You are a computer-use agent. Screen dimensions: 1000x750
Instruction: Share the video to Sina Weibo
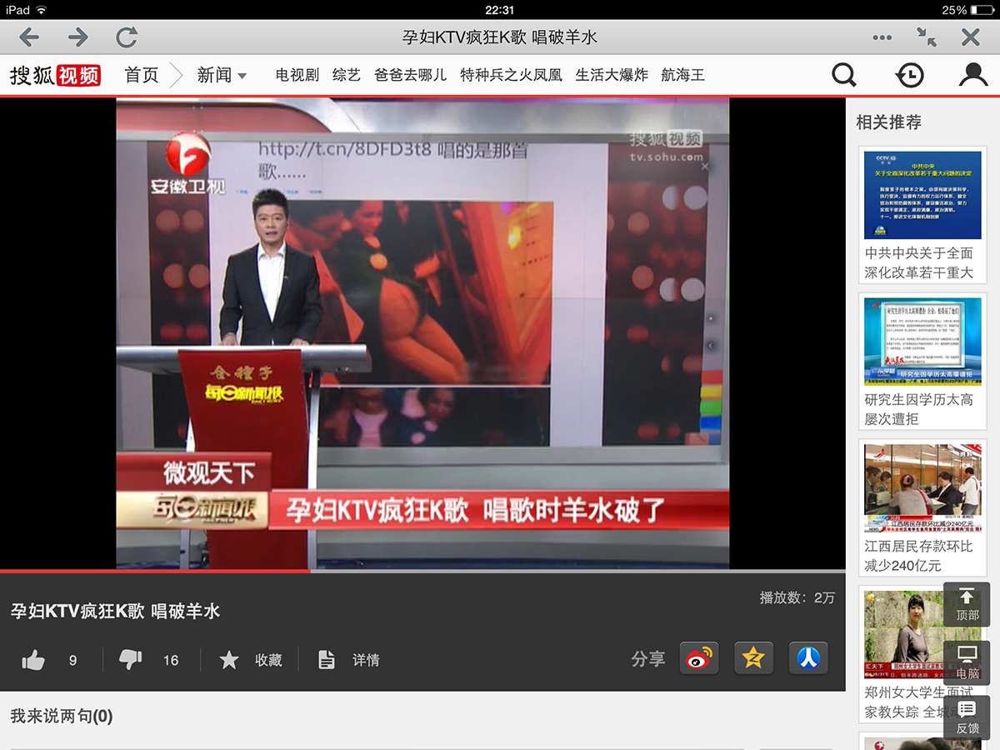point(699,658)
